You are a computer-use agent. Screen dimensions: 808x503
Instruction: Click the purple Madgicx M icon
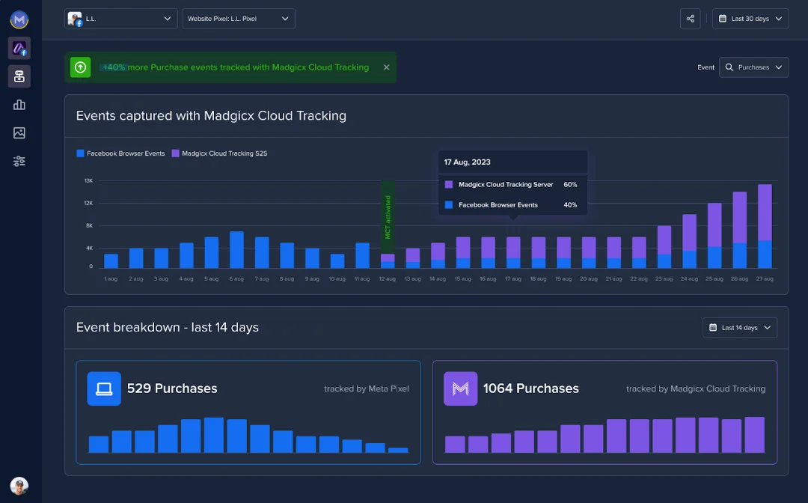pyautogui.click(x=460, y=388)
